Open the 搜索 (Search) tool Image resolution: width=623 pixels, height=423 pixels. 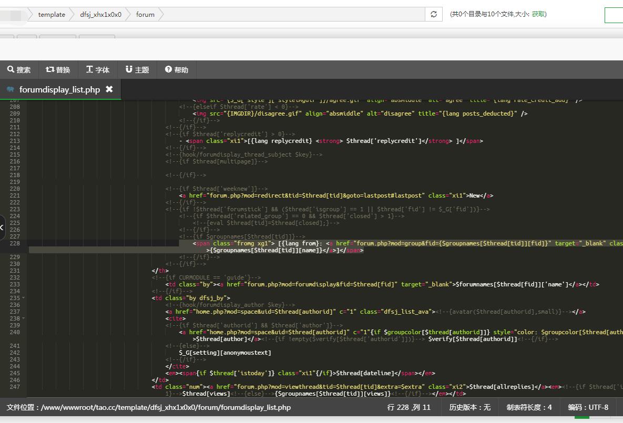point(19,69)
